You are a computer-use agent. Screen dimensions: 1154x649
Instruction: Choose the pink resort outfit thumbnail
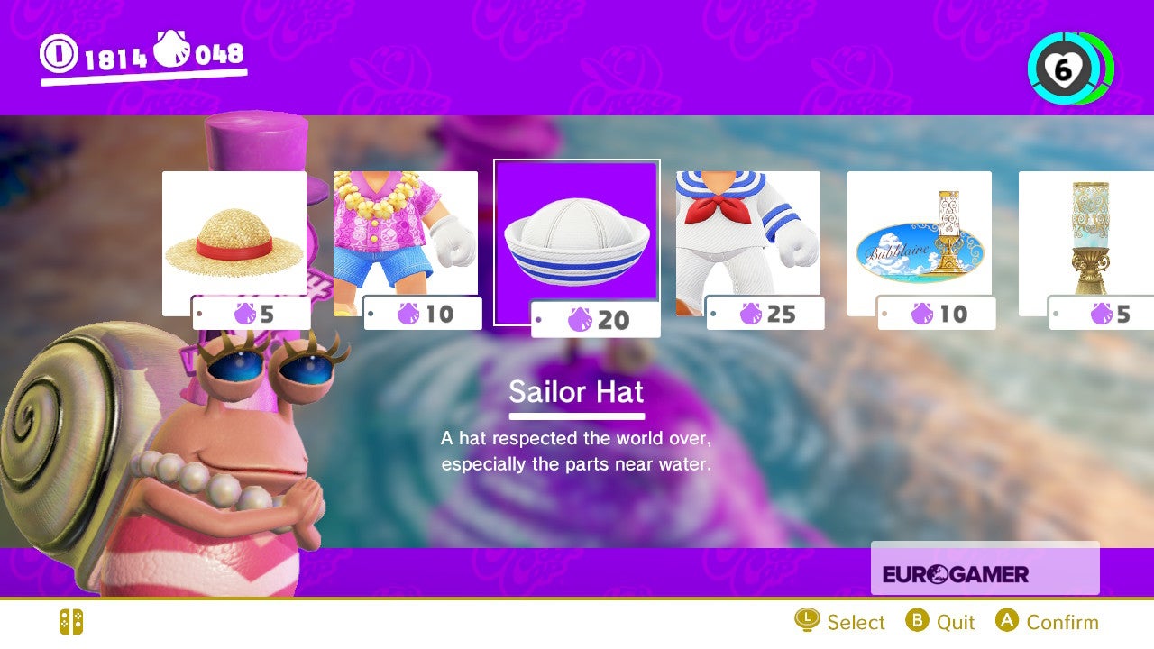pos(406,243)
